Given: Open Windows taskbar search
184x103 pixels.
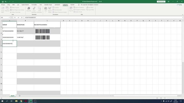Looking at the screenshot, I should pyautogui.click(x=7, y=101).
